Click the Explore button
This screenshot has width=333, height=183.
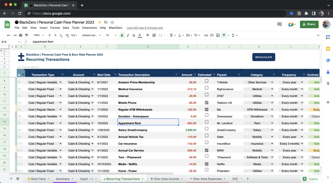click(x=310, y=179)
